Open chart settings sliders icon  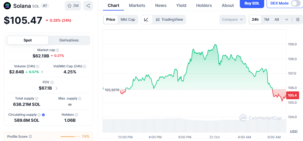(x=298, y=20)
